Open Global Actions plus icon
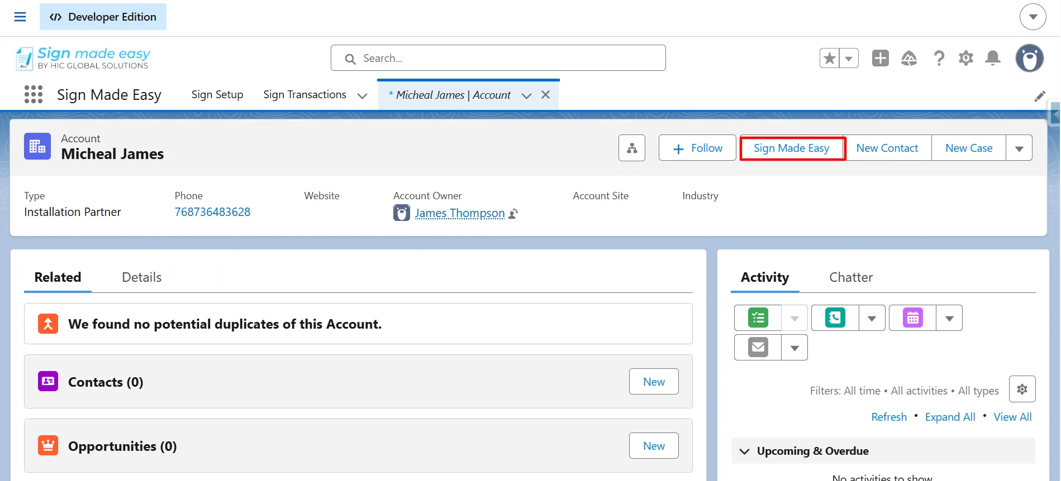This screenshot has width=1061, height=481. tap(881, 58)
